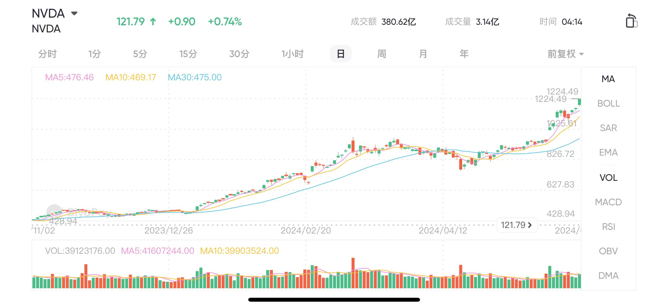
Task: Click the 2024/02/20 date axis label
Action: [306, 231]
